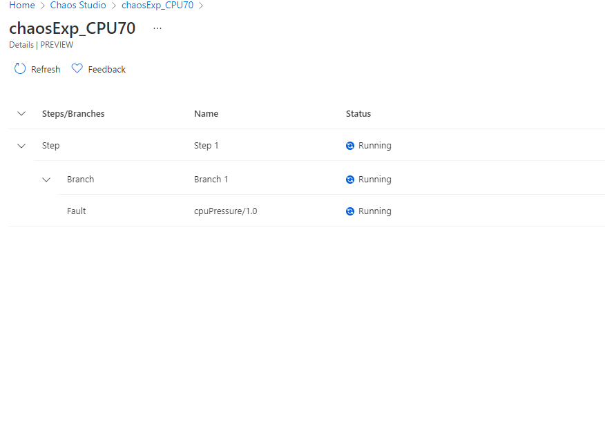Click the Status column header
The width and height of the screenshot is (605, 431).
point(358,114)
